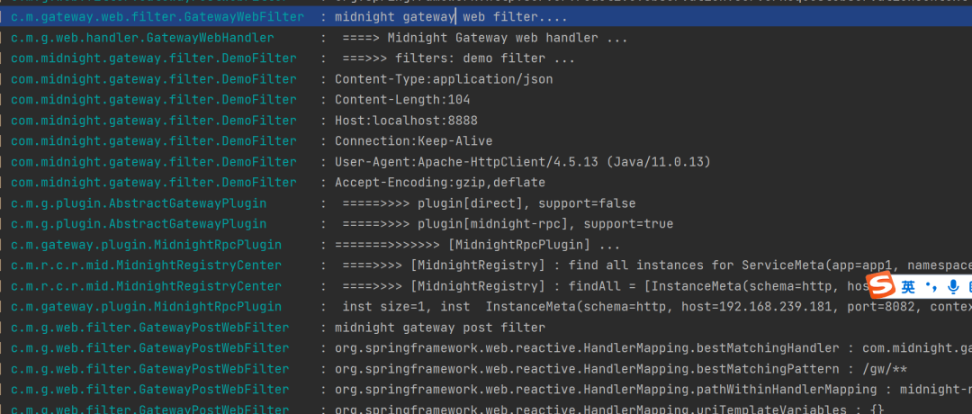Click 'plugin[midnight-rpc], support=true' log message

pyautogui.click(x=508, y=224)
